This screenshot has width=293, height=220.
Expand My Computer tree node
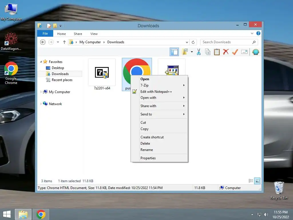coord(41,92)
